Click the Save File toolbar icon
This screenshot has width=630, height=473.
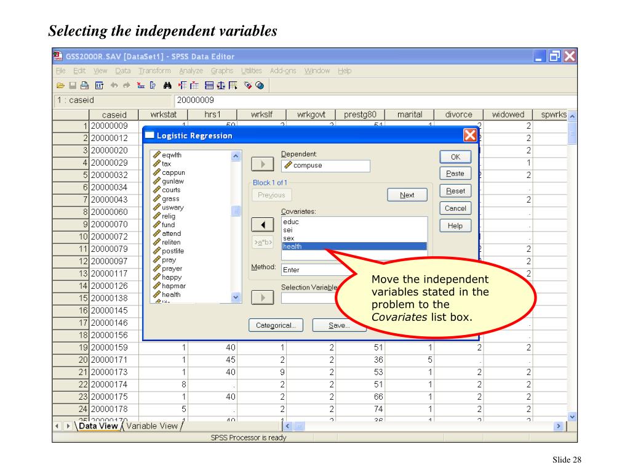pos(73,85)
